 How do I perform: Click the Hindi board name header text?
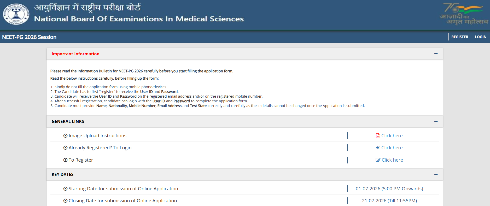[x=87, y=8]
